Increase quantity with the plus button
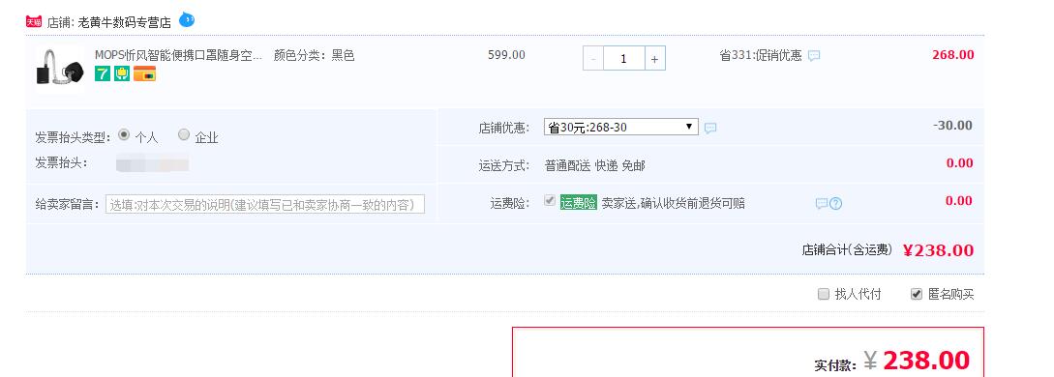The height and width of the screenshot is (377, 1054). pyautogui.click(x=654, y=59)
